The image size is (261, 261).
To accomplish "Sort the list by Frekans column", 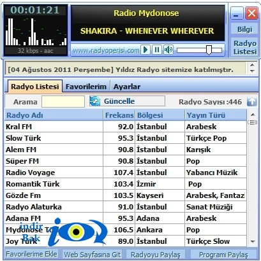I will [x=119, y=115].
